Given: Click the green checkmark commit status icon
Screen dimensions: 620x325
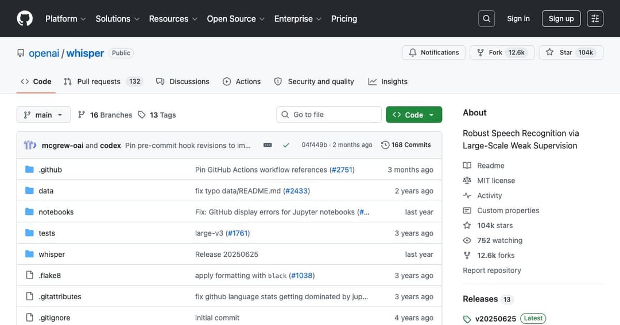Looking at the screenshot, I should coord(286,145).
